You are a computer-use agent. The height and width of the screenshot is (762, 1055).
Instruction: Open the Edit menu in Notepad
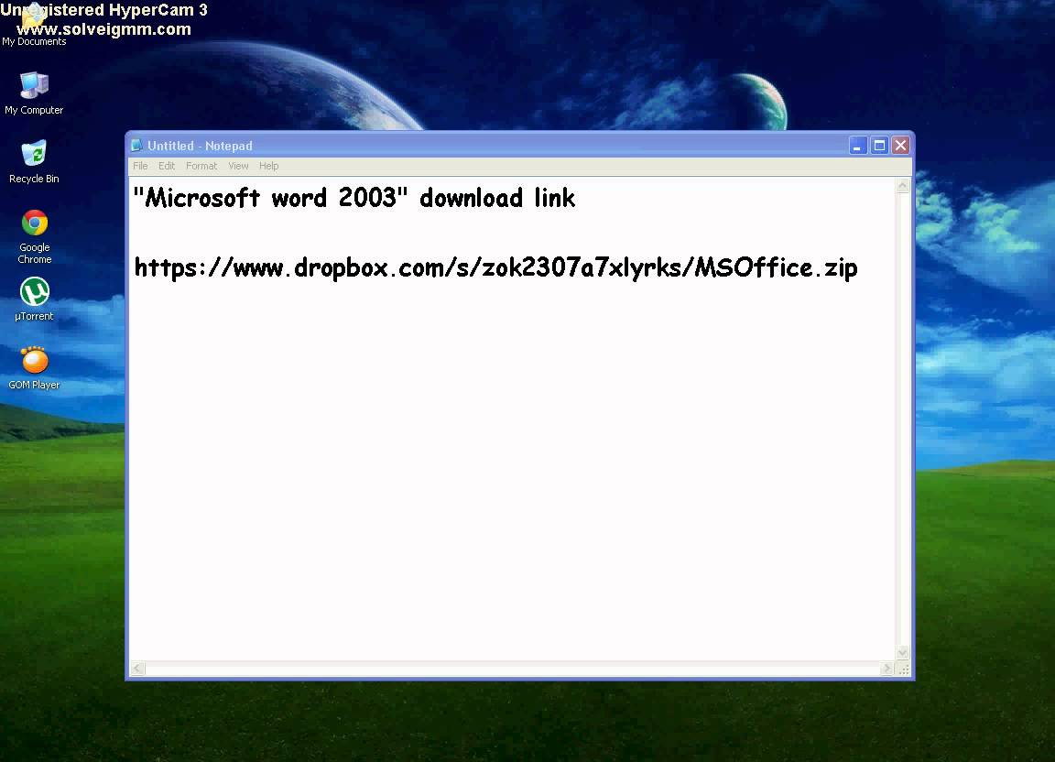coord(166,167)
